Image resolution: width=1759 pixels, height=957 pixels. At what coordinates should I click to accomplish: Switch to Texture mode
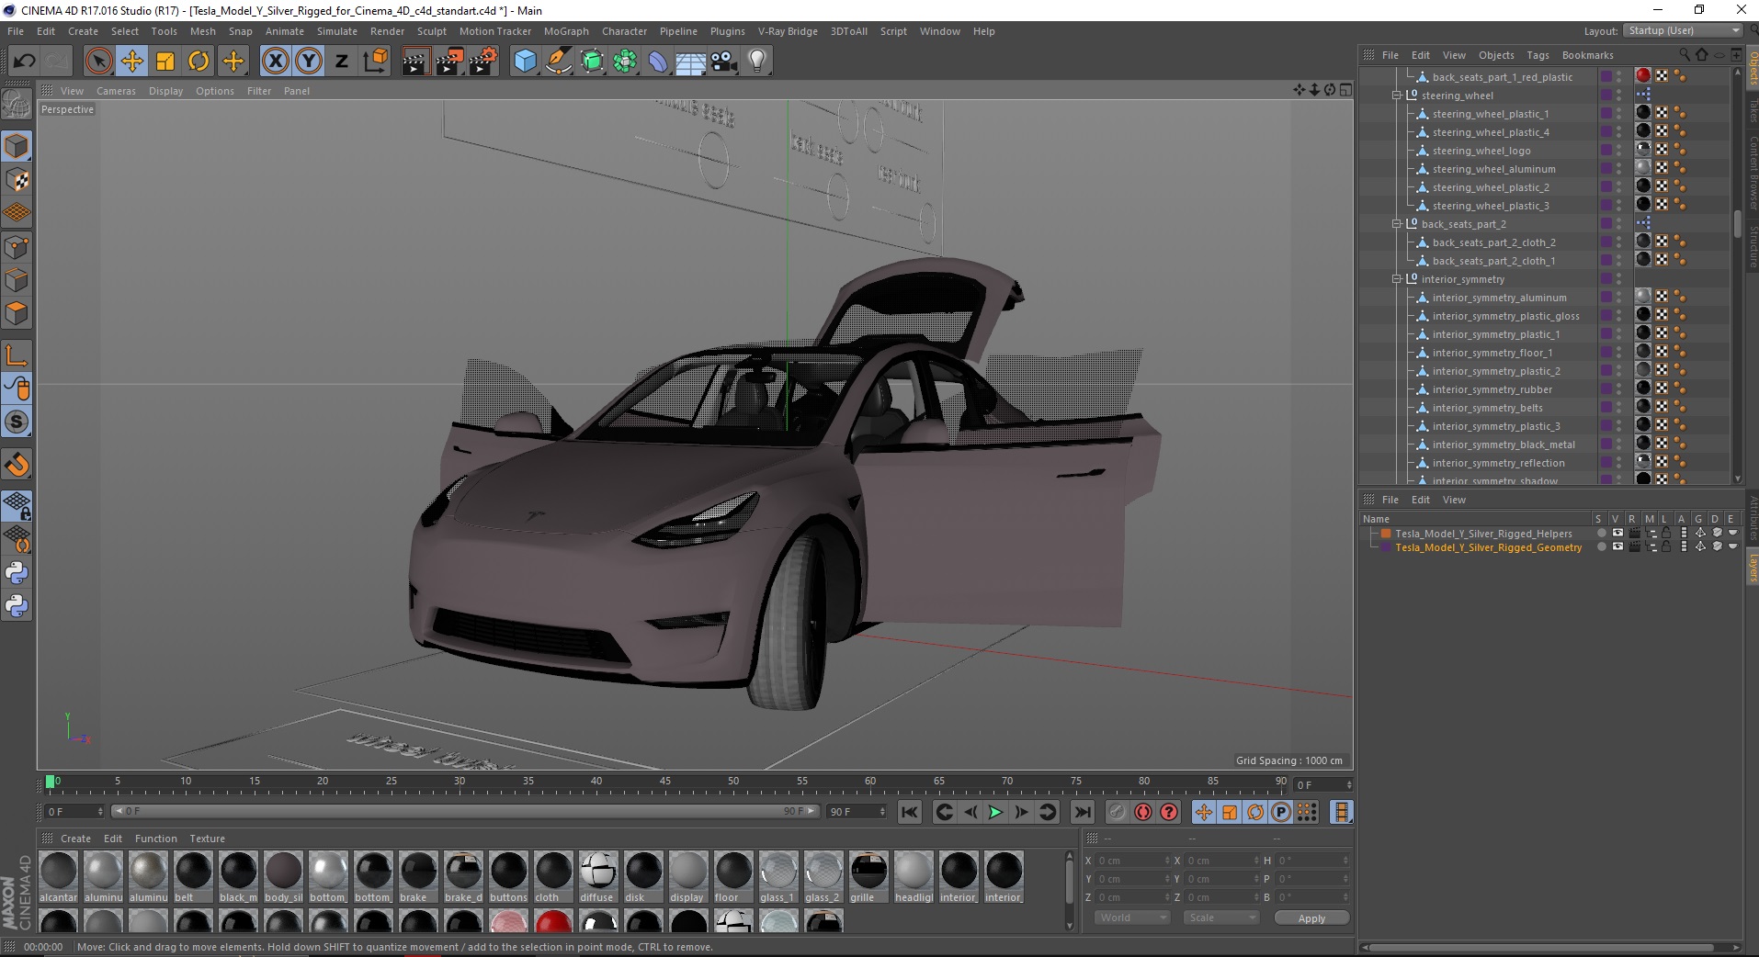[x=17, y=180]
